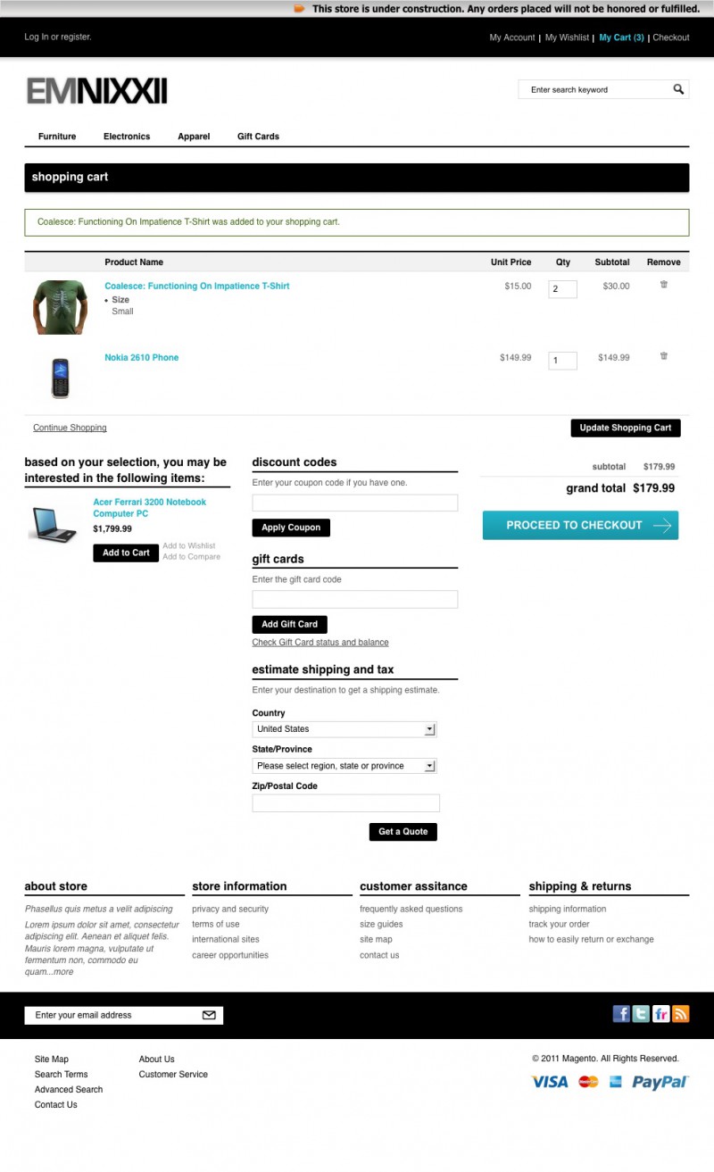Click the Acer Ferrari notebook thumbnail
The width and height of the screenshot is (714, 1172).
tap(54, 523)
